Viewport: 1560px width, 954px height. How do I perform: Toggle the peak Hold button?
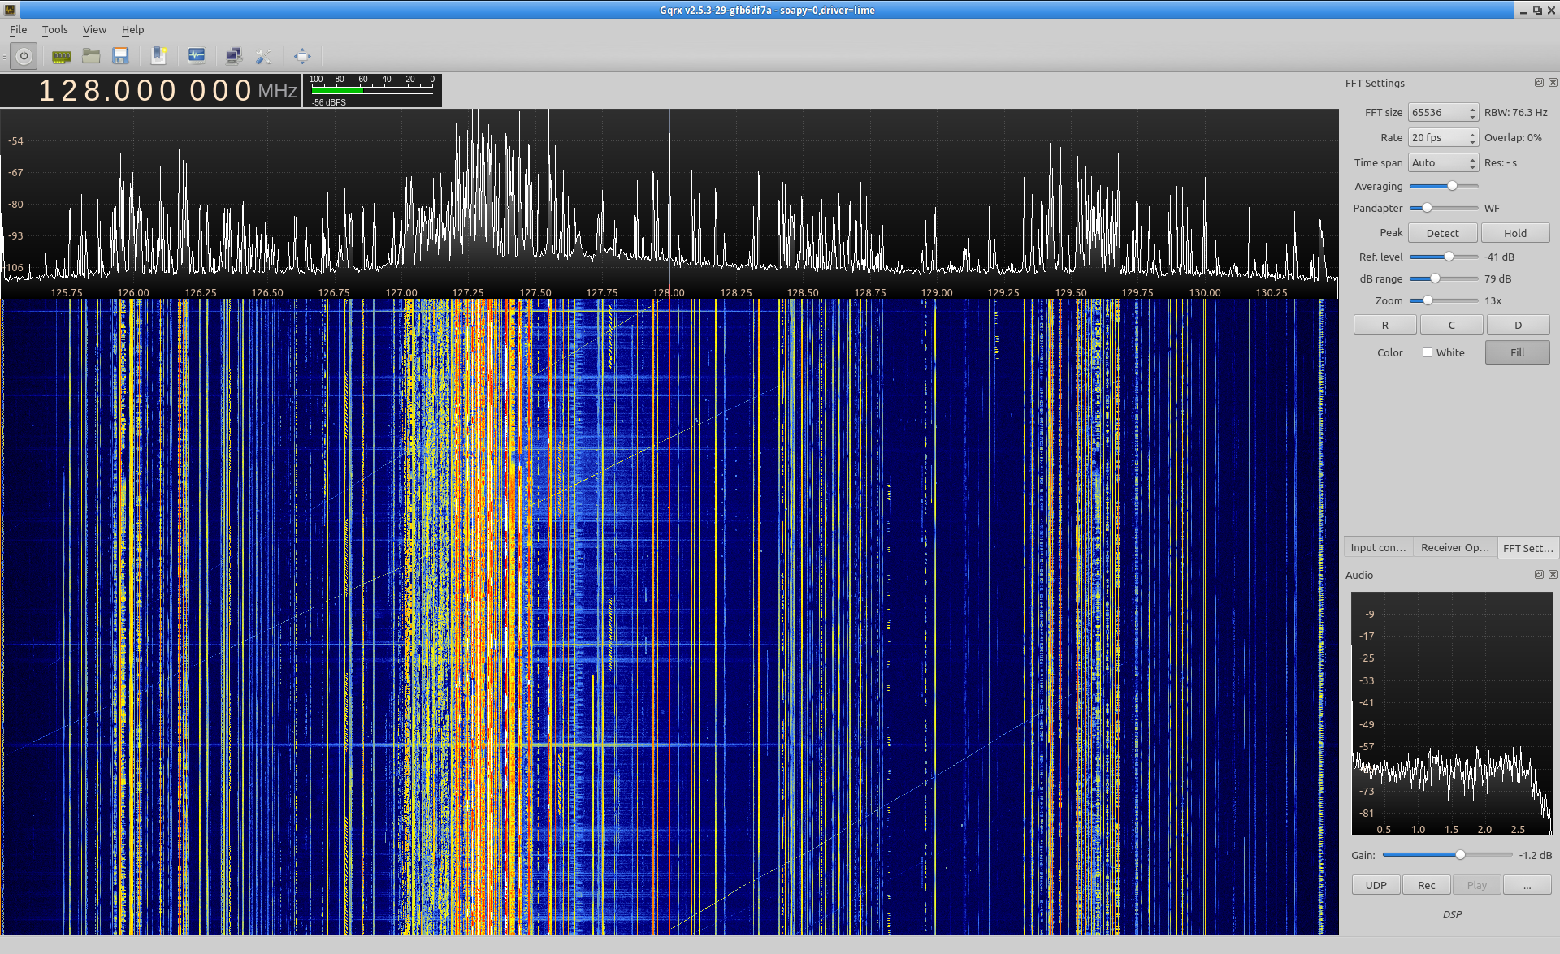click(1514, 233)
